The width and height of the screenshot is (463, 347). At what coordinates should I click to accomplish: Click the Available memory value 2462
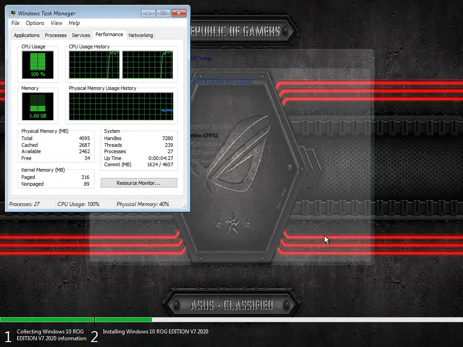coord(85,151)
